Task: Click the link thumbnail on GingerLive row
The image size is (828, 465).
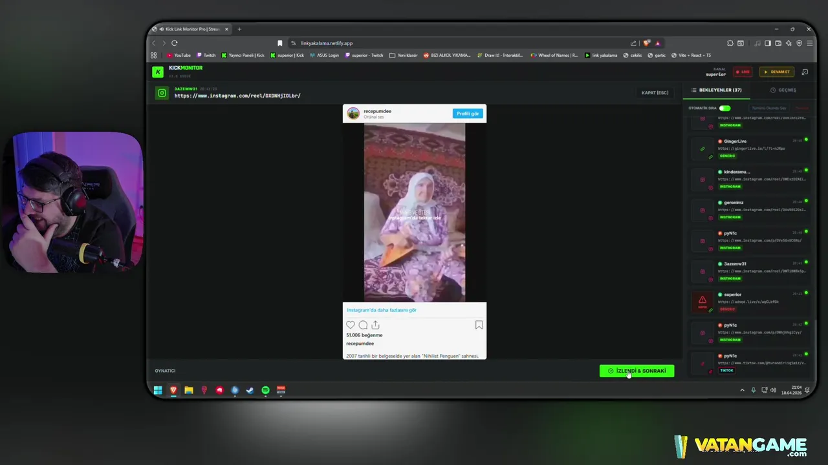Action: click(x=703, y=149)
